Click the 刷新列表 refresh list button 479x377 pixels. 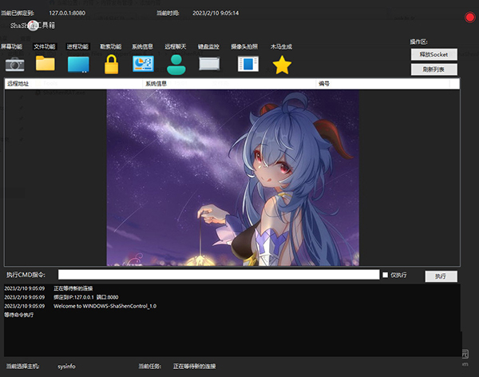[x=434, y=69]
